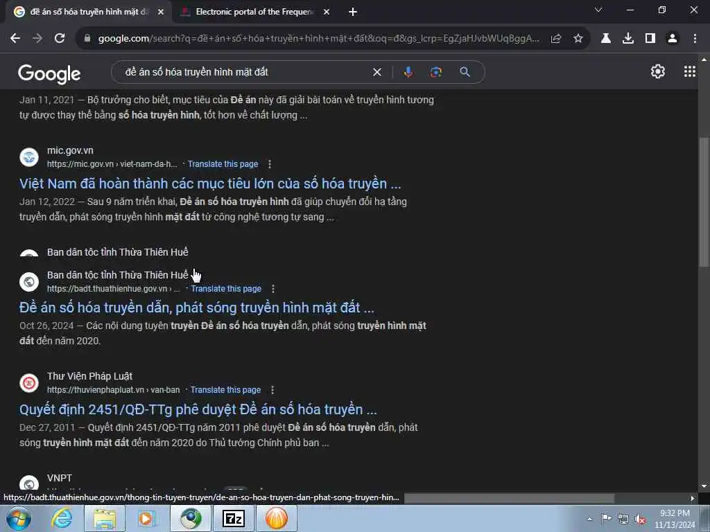Screen dimensions: 710x532
Task: Open the Windows Start menu
Action: [19, 518]
